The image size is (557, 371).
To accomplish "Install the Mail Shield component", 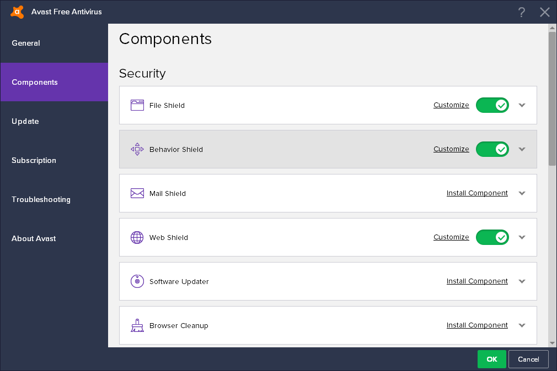I will point(477,193).
